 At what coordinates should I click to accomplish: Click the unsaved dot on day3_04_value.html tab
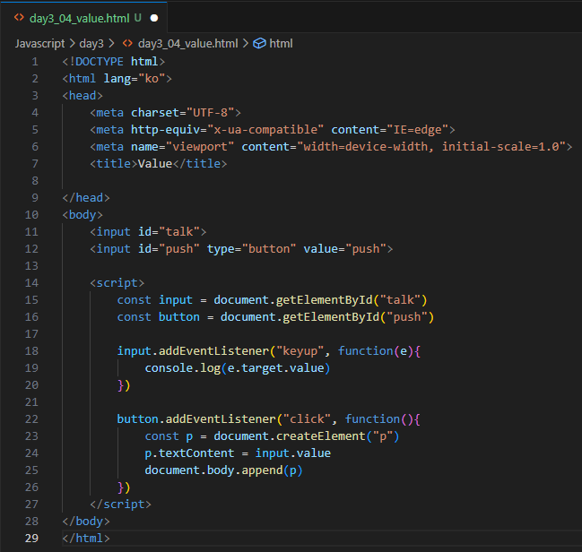154,18
